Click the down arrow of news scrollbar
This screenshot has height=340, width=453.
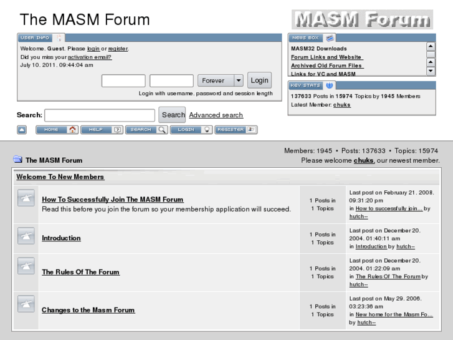431,70
